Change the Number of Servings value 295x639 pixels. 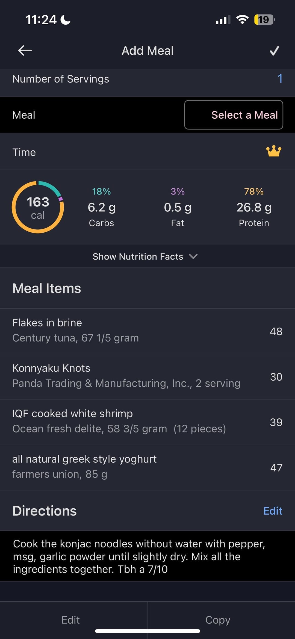(280, 79)
